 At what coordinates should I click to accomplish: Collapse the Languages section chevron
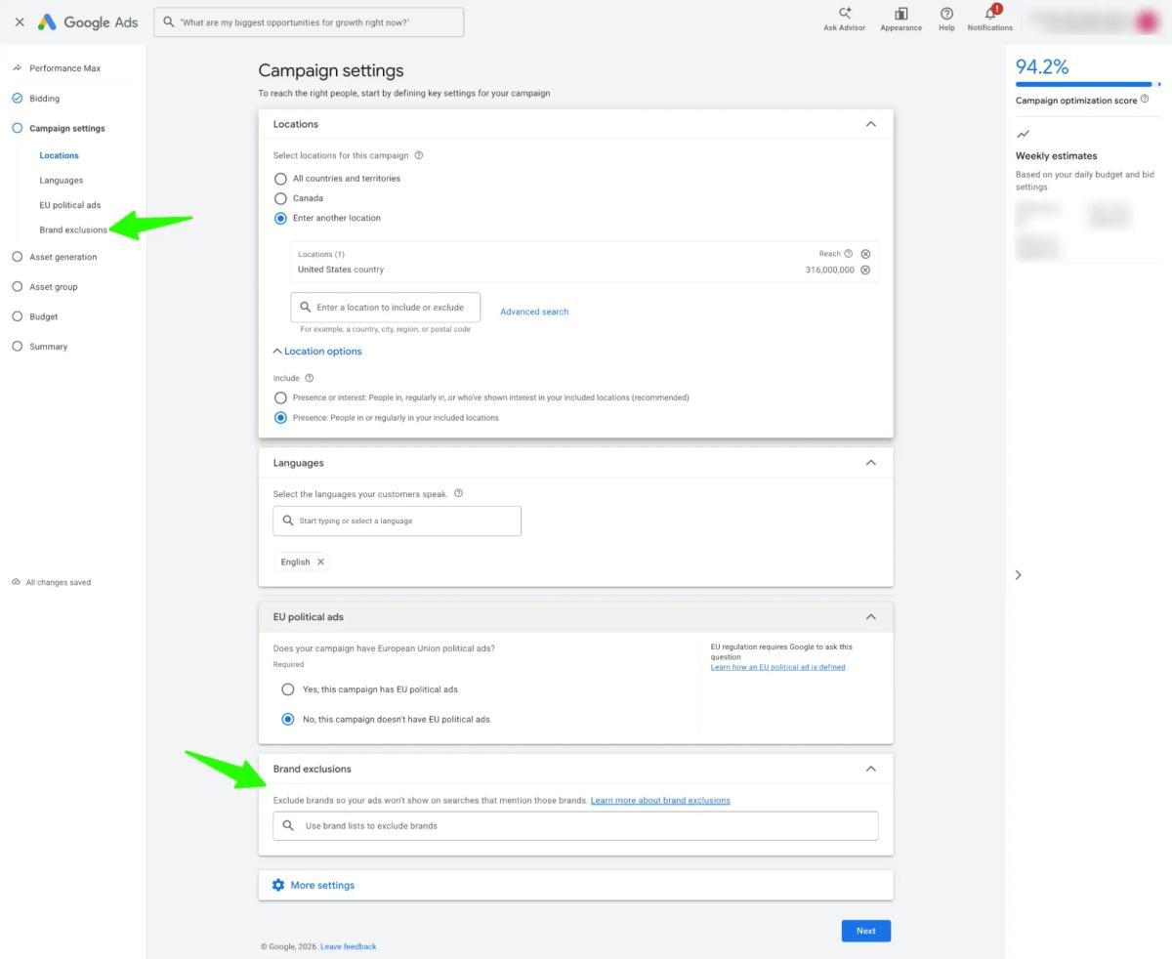click(x=871, y=463)
